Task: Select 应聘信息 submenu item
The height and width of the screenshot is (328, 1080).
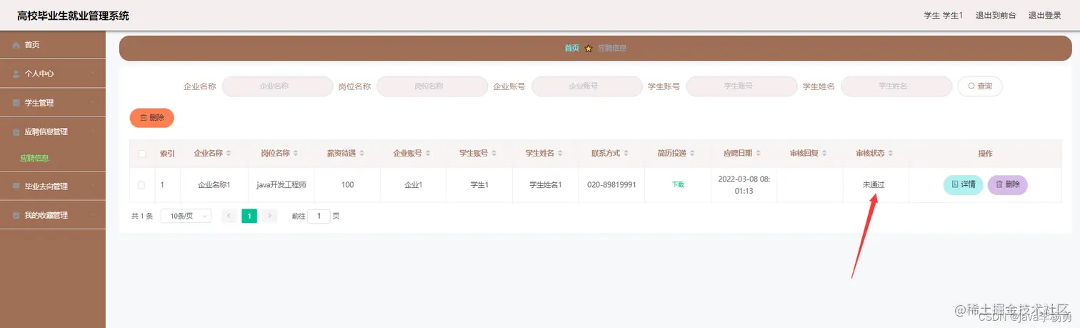Action: coord(53,159)
